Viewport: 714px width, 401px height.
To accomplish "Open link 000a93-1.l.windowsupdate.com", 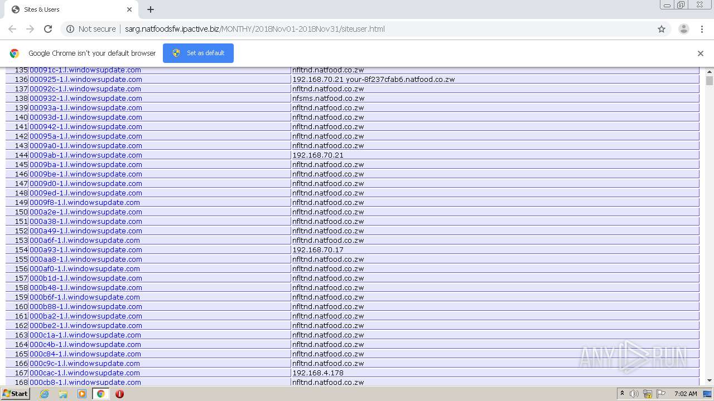I will coord(86,250).
